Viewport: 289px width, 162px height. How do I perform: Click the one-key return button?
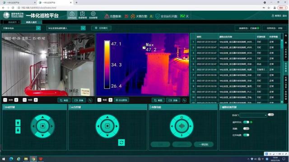point(204,144)
